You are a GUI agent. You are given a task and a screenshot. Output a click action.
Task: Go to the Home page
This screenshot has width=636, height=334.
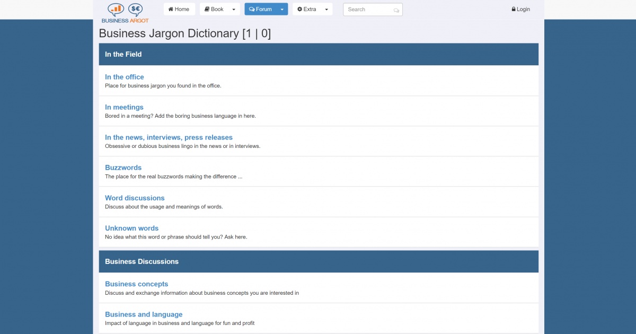pos(179,9)
